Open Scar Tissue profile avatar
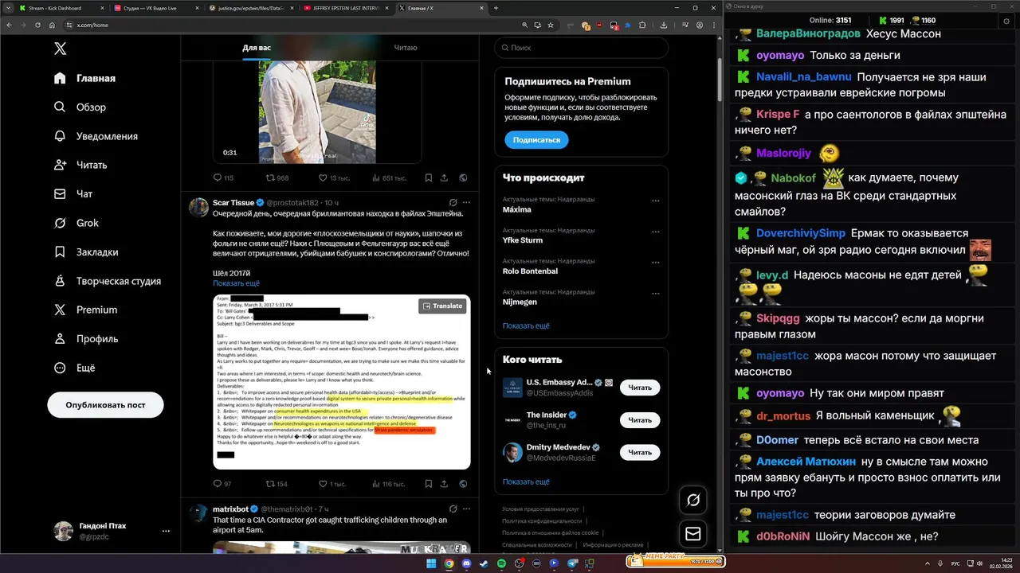The height and width of the screenshot is (573, 1020). (198, 208)
